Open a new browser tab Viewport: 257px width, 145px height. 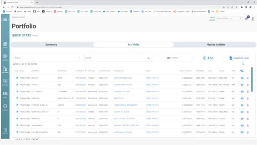[37, 2]
